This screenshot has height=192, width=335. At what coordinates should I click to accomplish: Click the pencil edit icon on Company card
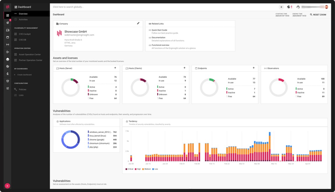138,23
